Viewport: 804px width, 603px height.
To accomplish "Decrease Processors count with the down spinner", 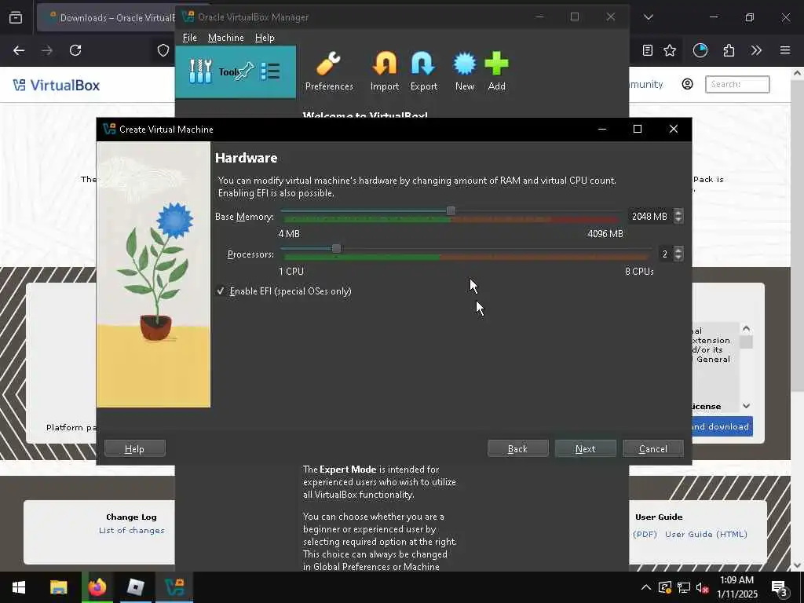I will [678, 257].
